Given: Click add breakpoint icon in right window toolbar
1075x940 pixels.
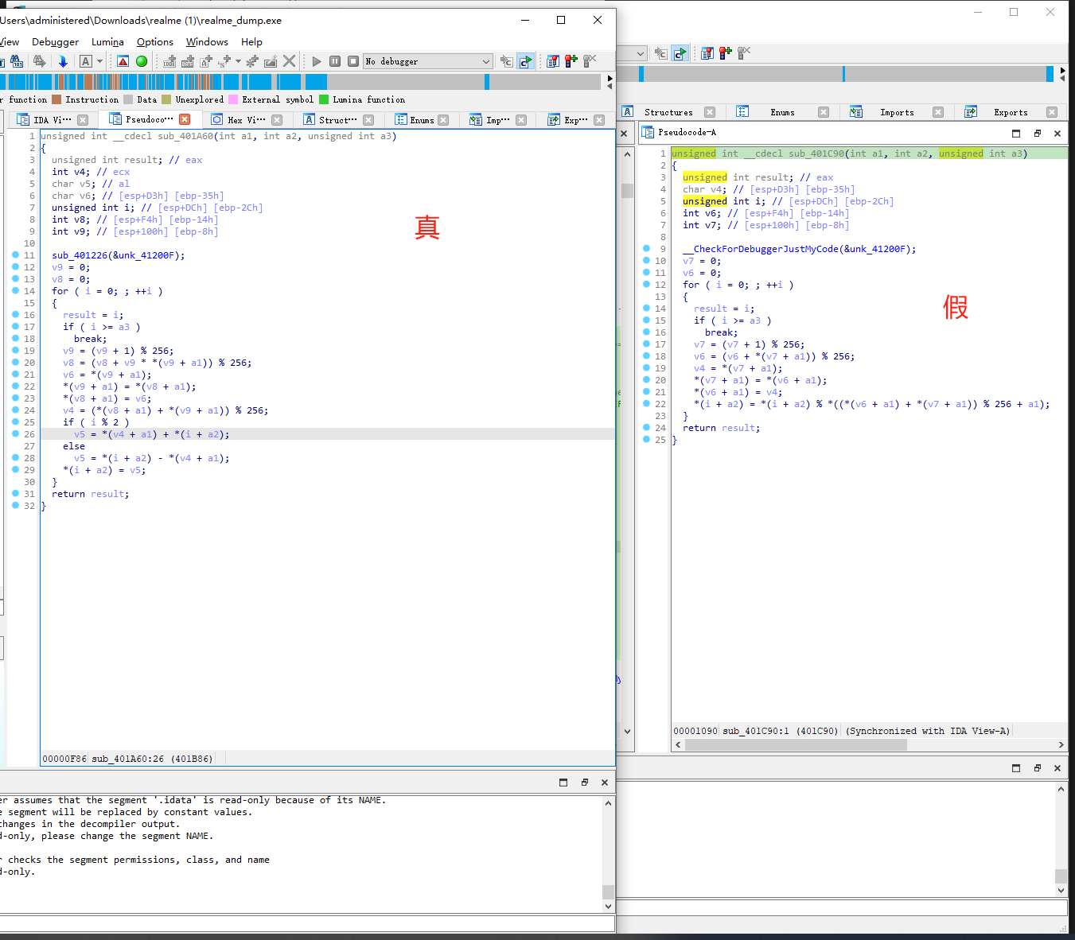Looking at the screenshot, I should coord(725,53).
